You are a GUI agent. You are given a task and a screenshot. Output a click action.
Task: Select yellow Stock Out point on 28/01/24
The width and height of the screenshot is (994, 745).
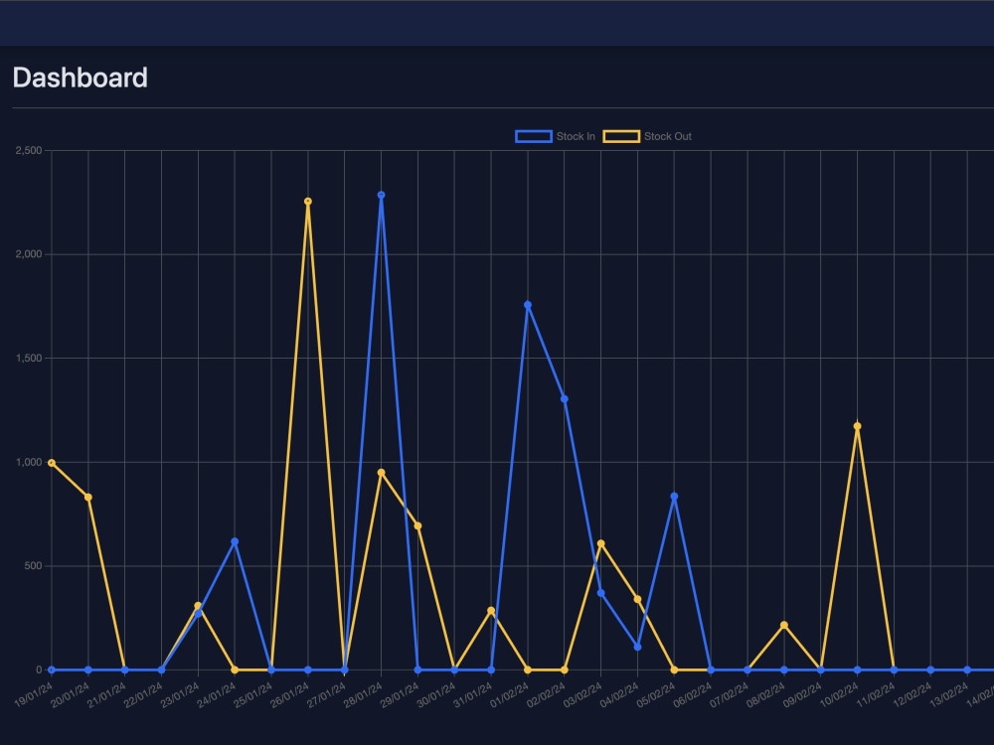point(381,473)
